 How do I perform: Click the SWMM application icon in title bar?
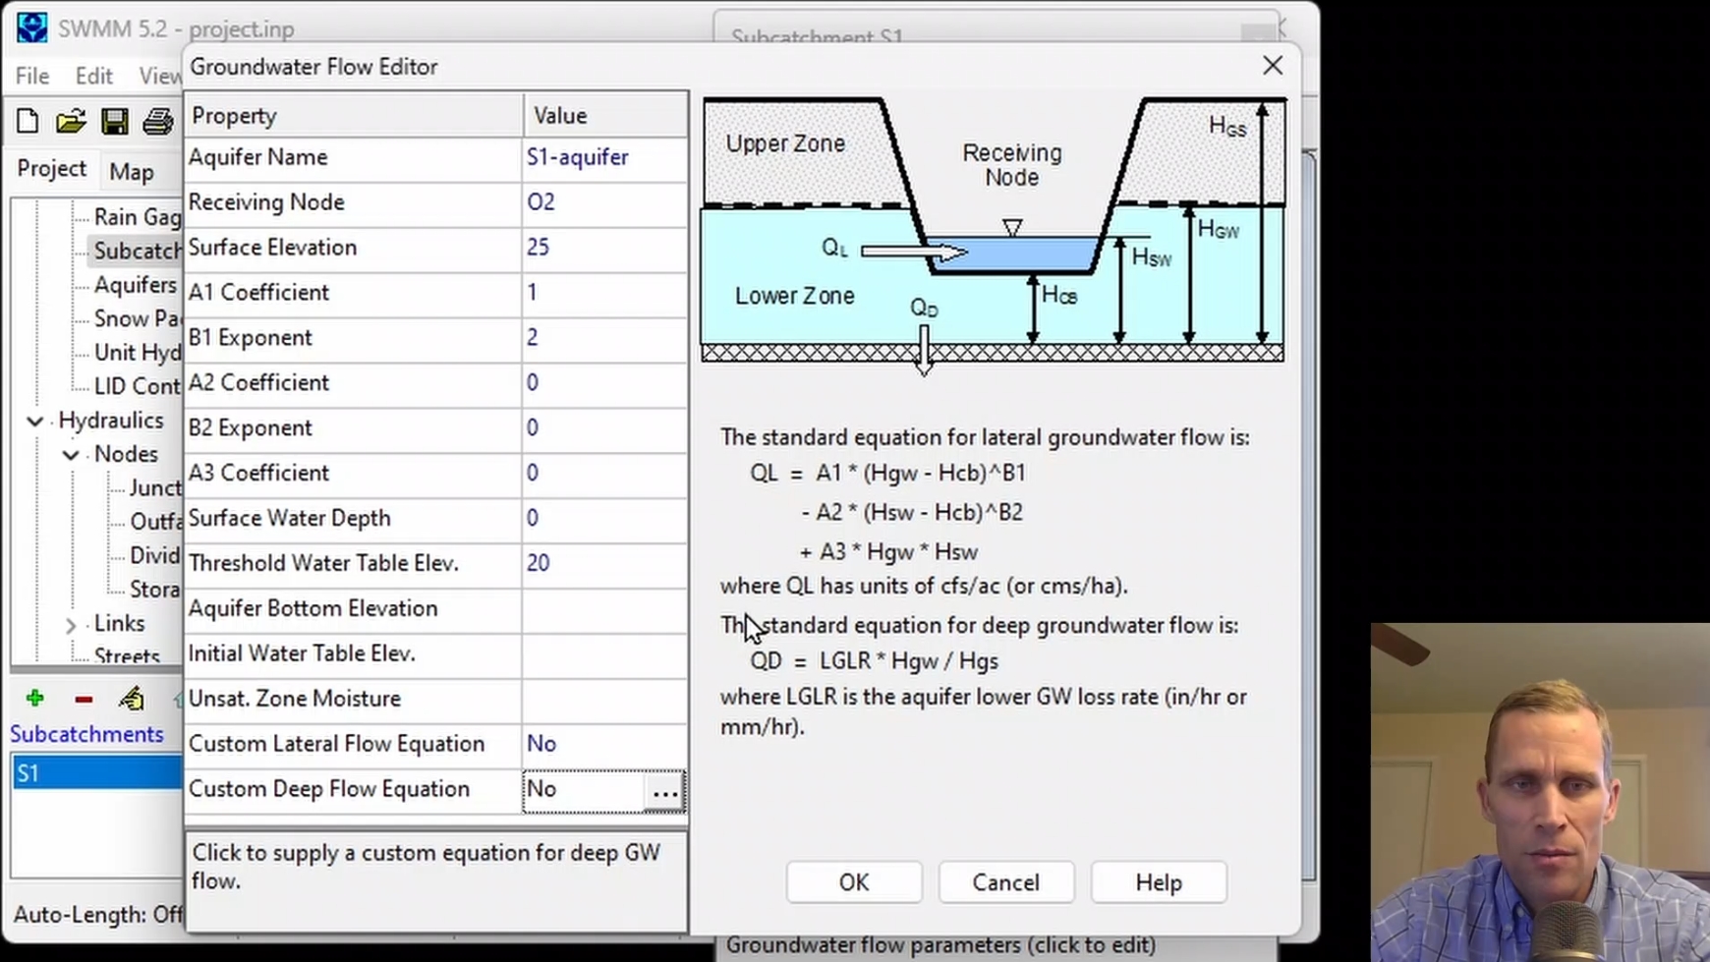(31, 28)
